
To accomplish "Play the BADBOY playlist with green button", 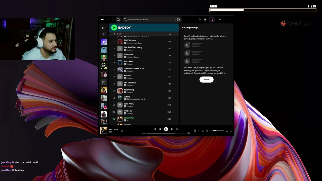I will coord(114,27).
